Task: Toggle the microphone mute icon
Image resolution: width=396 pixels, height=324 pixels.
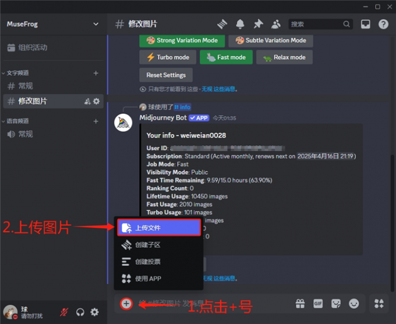Action: tap(64, 312)
